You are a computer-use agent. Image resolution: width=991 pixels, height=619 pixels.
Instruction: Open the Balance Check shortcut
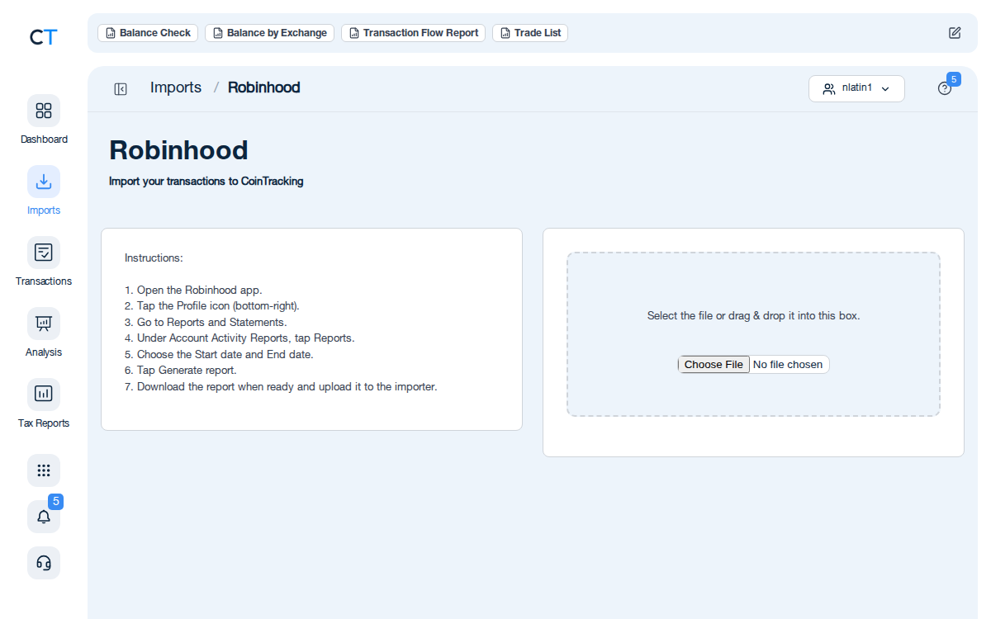tap(148, 33)
